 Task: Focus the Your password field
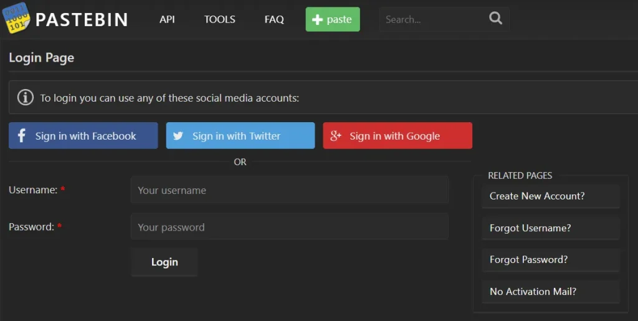pyautogui.click(x=289, y=227)
